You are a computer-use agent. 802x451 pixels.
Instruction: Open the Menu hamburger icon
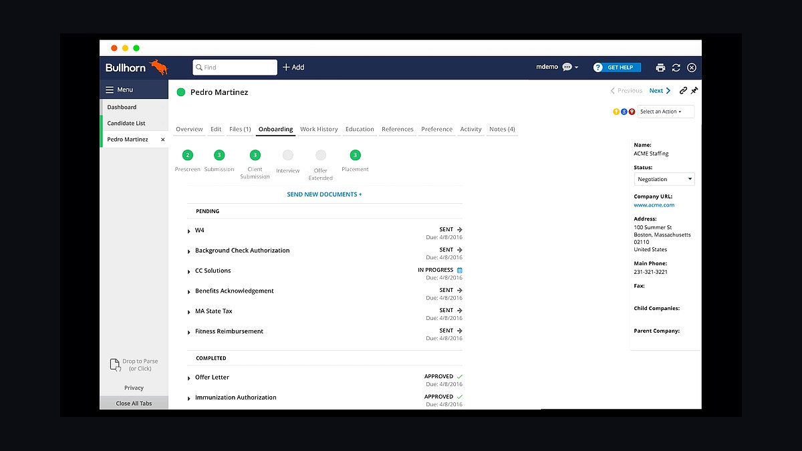point(110,90)
